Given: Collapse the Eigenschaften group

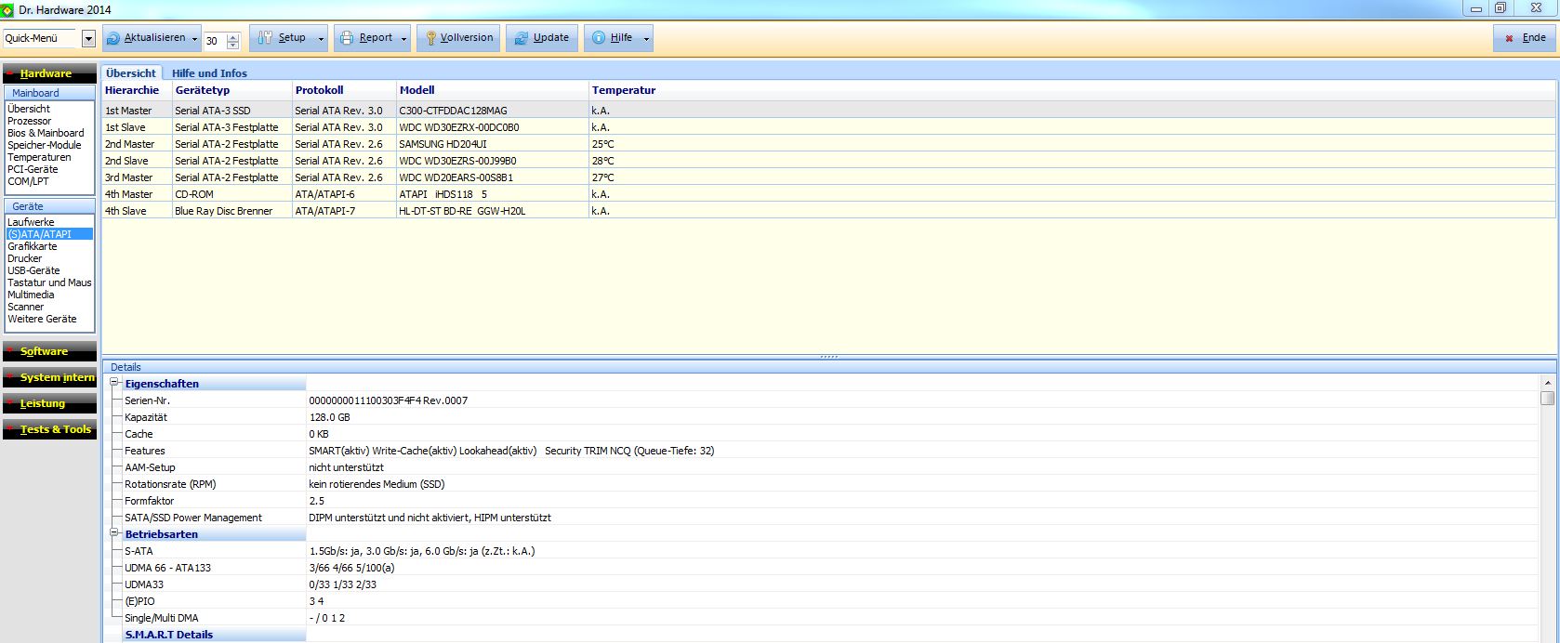Looking at the screenshot, I should [115, 383].
